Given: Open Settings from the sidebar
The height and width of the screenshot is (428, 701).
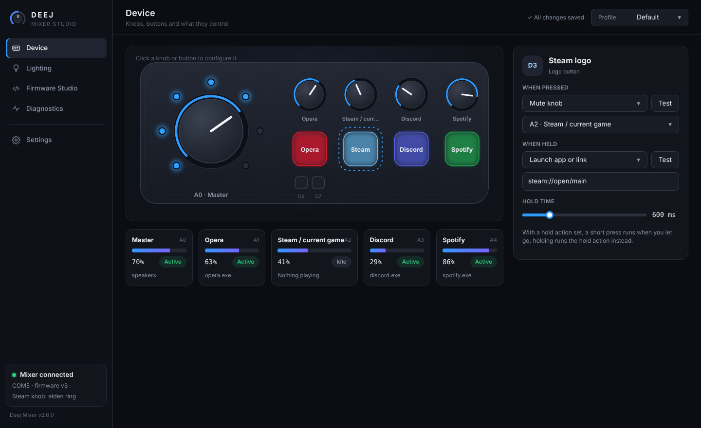Looking at the screenshot, I should (56, 140).
